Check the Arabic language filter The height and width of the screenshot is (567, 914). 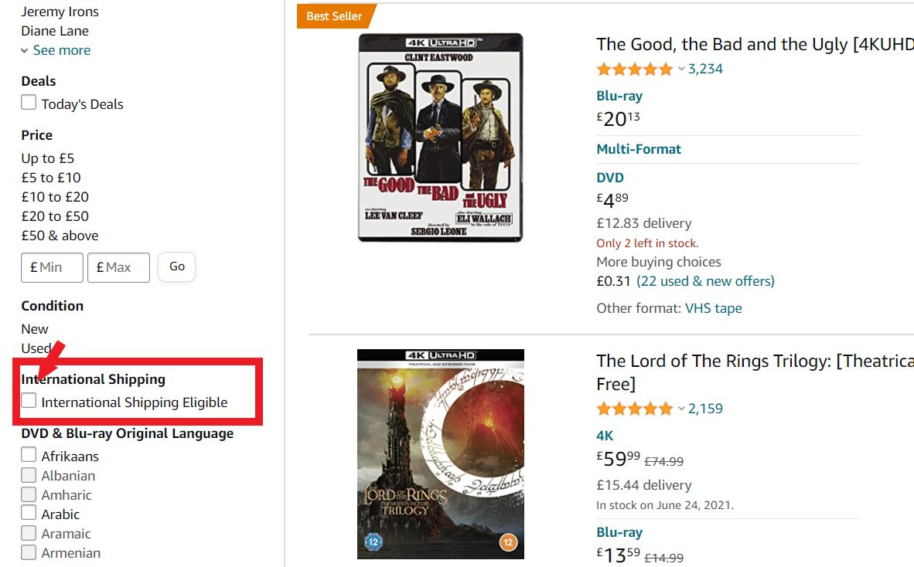(x=28, y=514)
